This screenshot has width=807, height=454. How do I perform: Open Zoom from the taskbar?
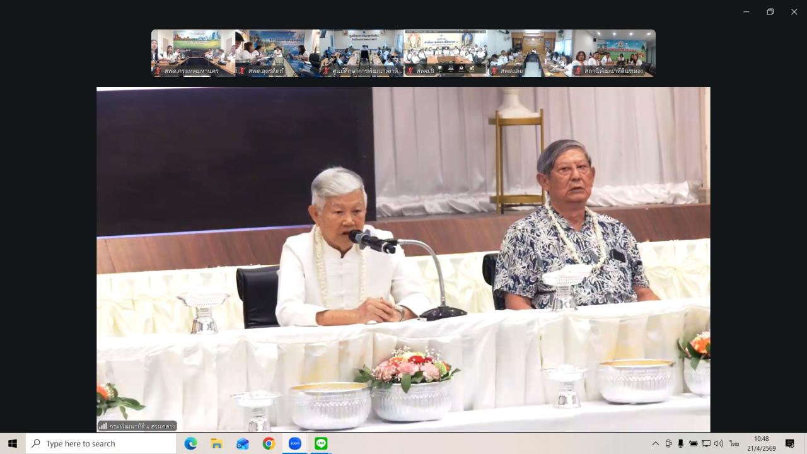[294, 443]
